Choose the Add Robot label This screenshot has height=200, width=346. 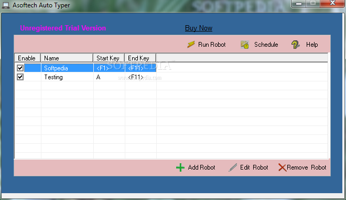[x=201, y=167]
